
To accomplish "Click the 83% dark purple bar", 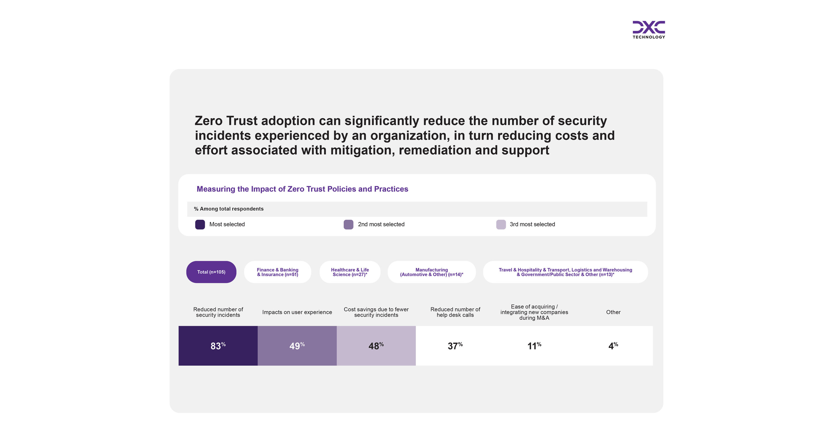I will pos(218,346).
